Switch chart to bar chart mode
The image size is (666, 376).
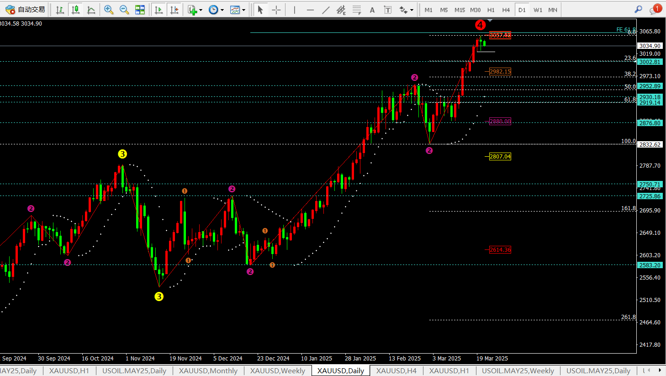click(x=60, y=10)
